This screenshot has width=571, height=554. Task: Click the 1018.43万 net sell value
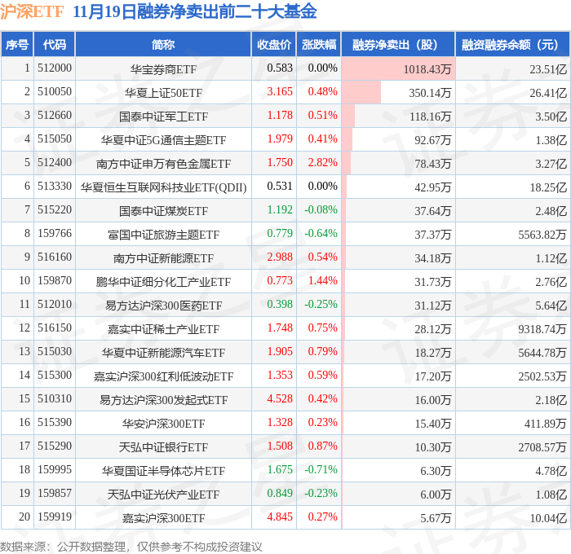click(427, 69)
